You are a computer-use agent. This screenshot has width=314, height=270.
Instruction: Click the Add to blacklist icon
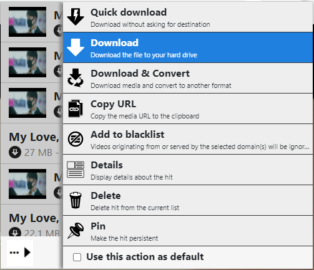pos(76,139)
